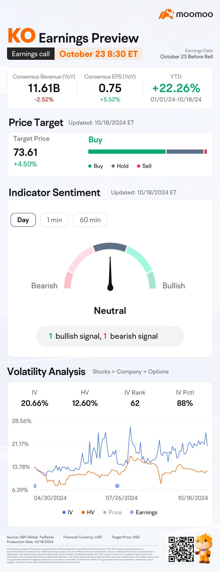
Task: Select the Day timeframe tab
Action: (x=23, y=220)
